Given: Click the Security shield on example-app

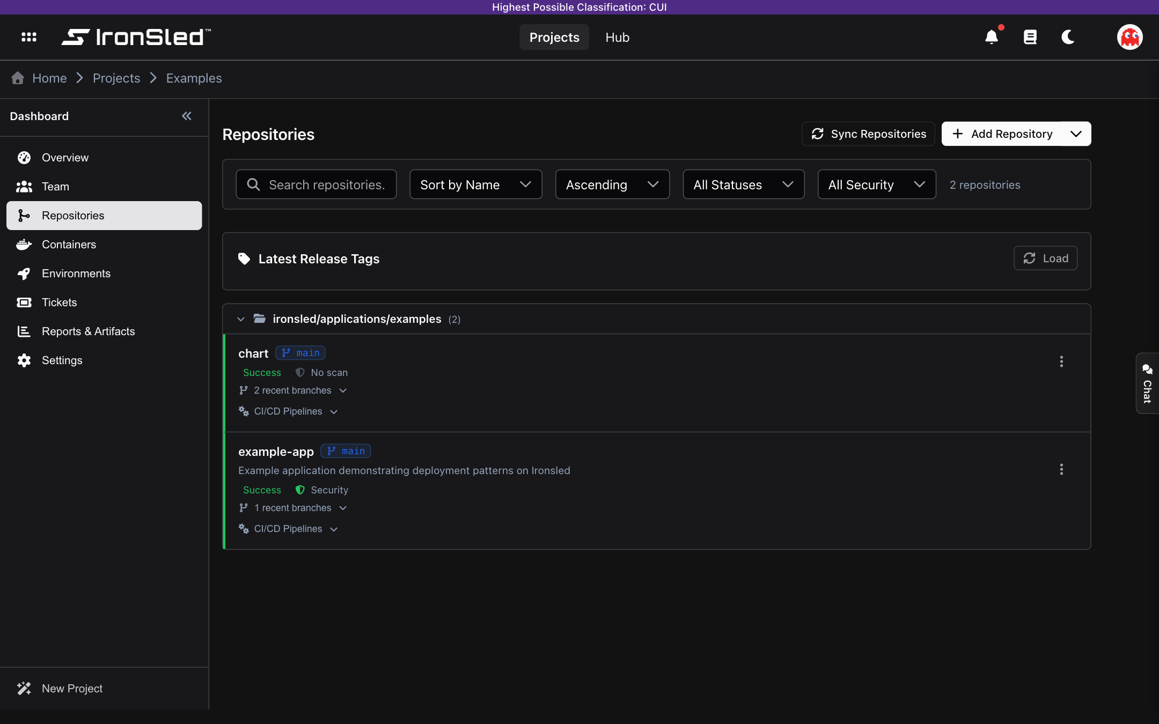Looking at the screenshot, I should click(300, 490).
